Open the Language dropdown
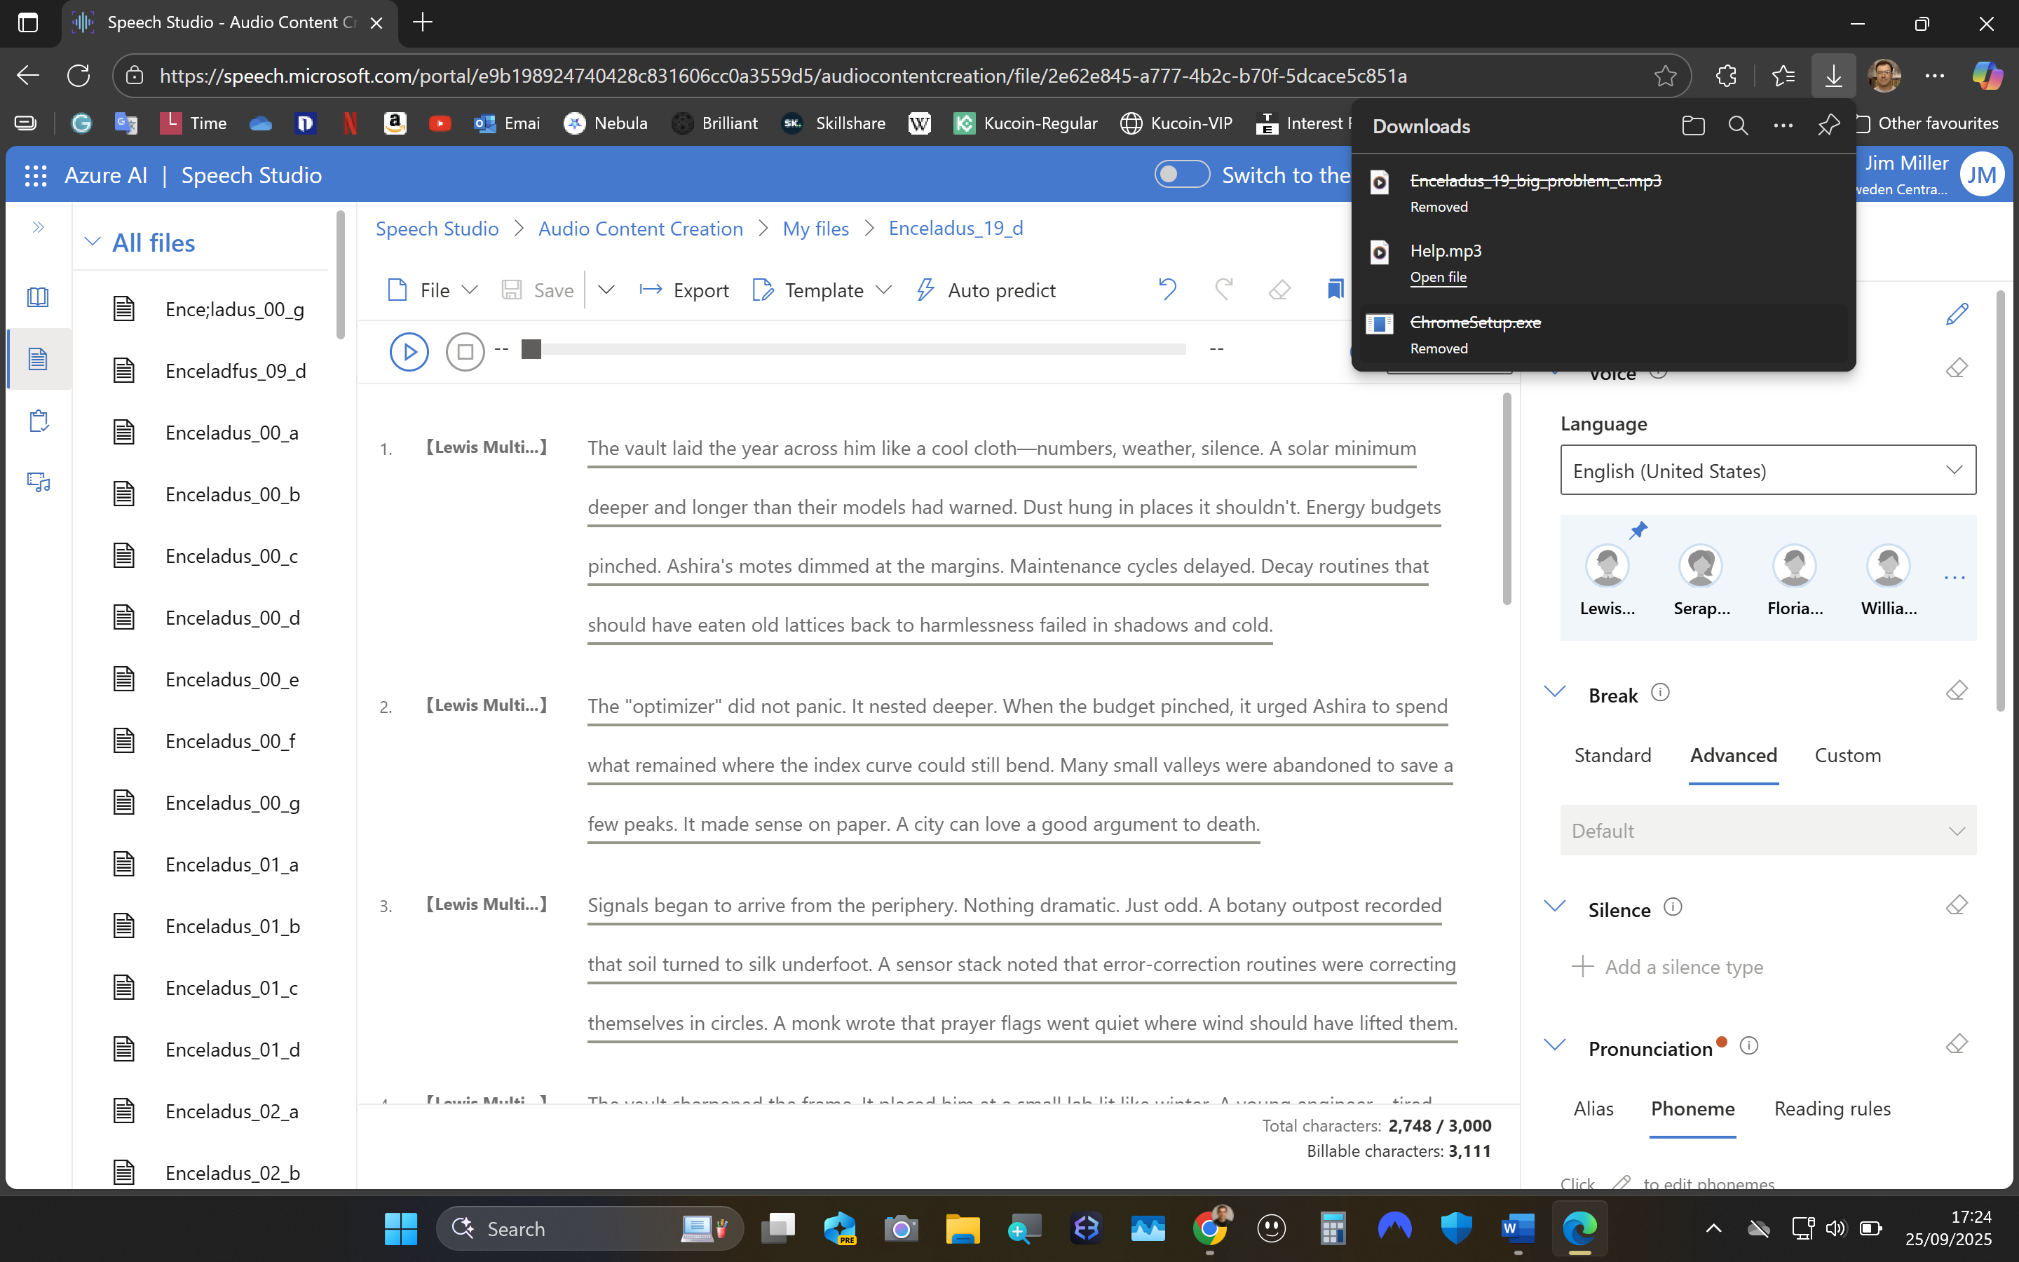Viewport: 2019px width, 1262px height. coord(1767,470)
